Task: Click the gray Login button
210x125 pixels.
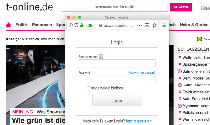Action: (x=117, y=100)
